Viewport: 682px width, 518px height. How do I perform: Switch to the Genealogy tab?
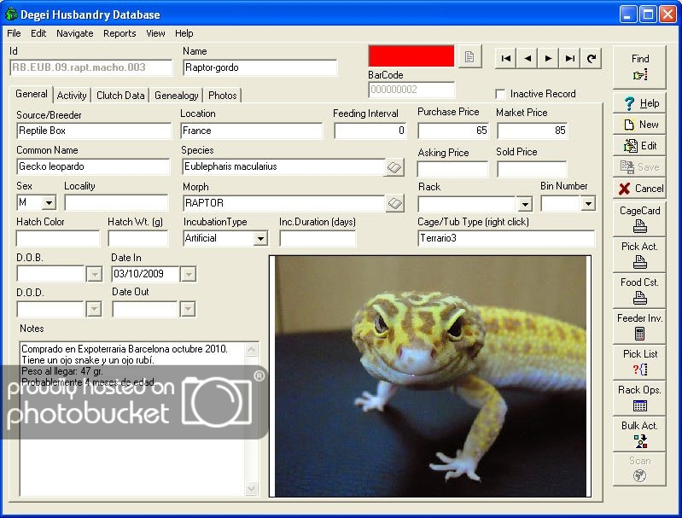pos(177,96)
